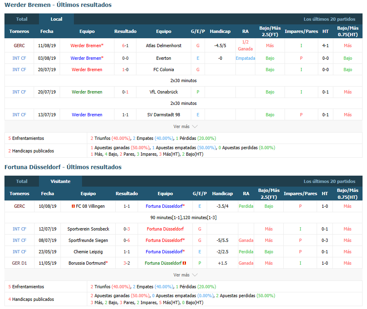Open FC Colonia team link
Image resolution: width=367 pixels, height=309 pixels.
[164, 70]
